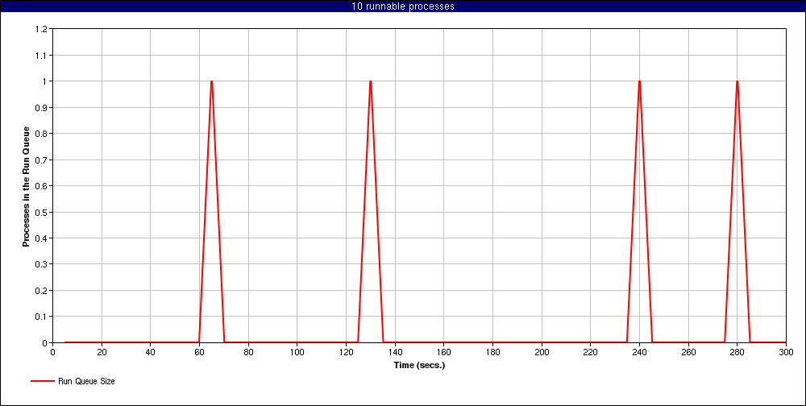This screenshot has width=806, height=406.
Task: Click the x-axis label 300
Action: [786, 352]
